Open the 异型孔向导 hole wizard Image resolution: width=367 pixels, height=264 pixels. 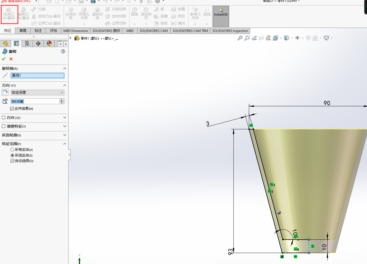pyautogui.click(x=84, y=14)
